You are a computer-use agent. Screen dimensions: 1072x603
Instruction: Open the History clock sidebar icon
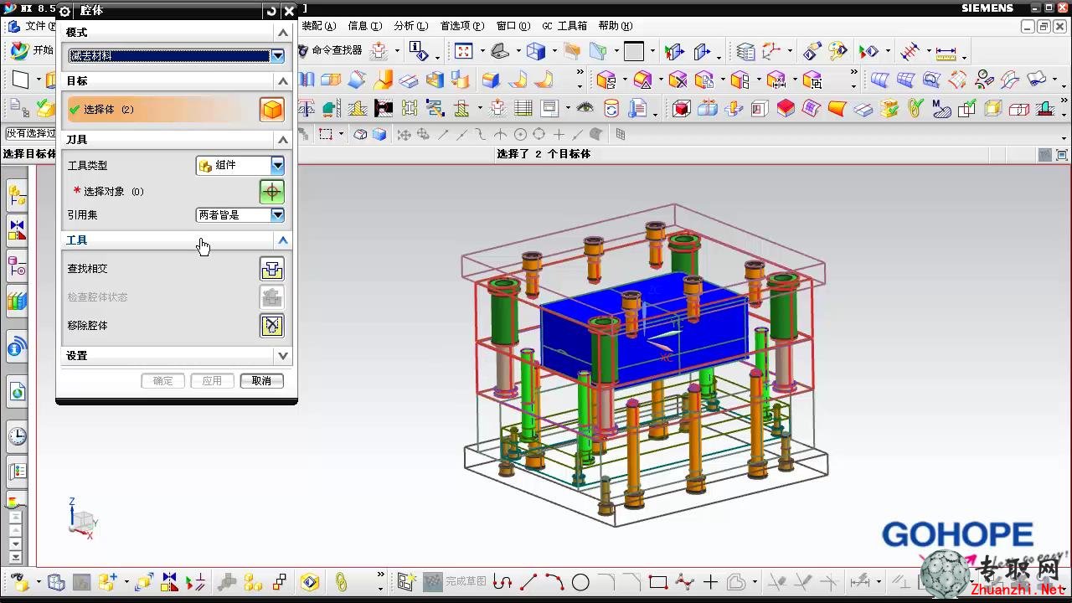[x=17, y=436]
